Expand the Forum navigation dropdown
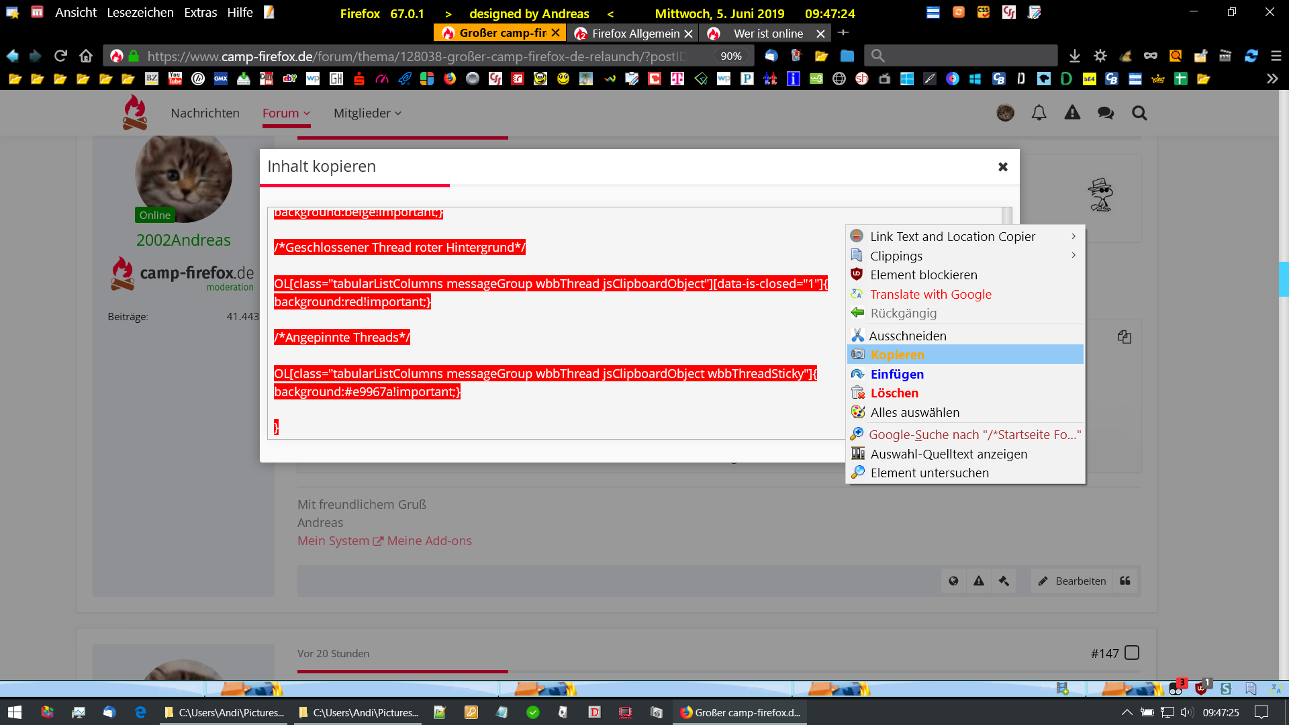The width and height of the screenshot is (1289, 725). click(x=286, y=113)
